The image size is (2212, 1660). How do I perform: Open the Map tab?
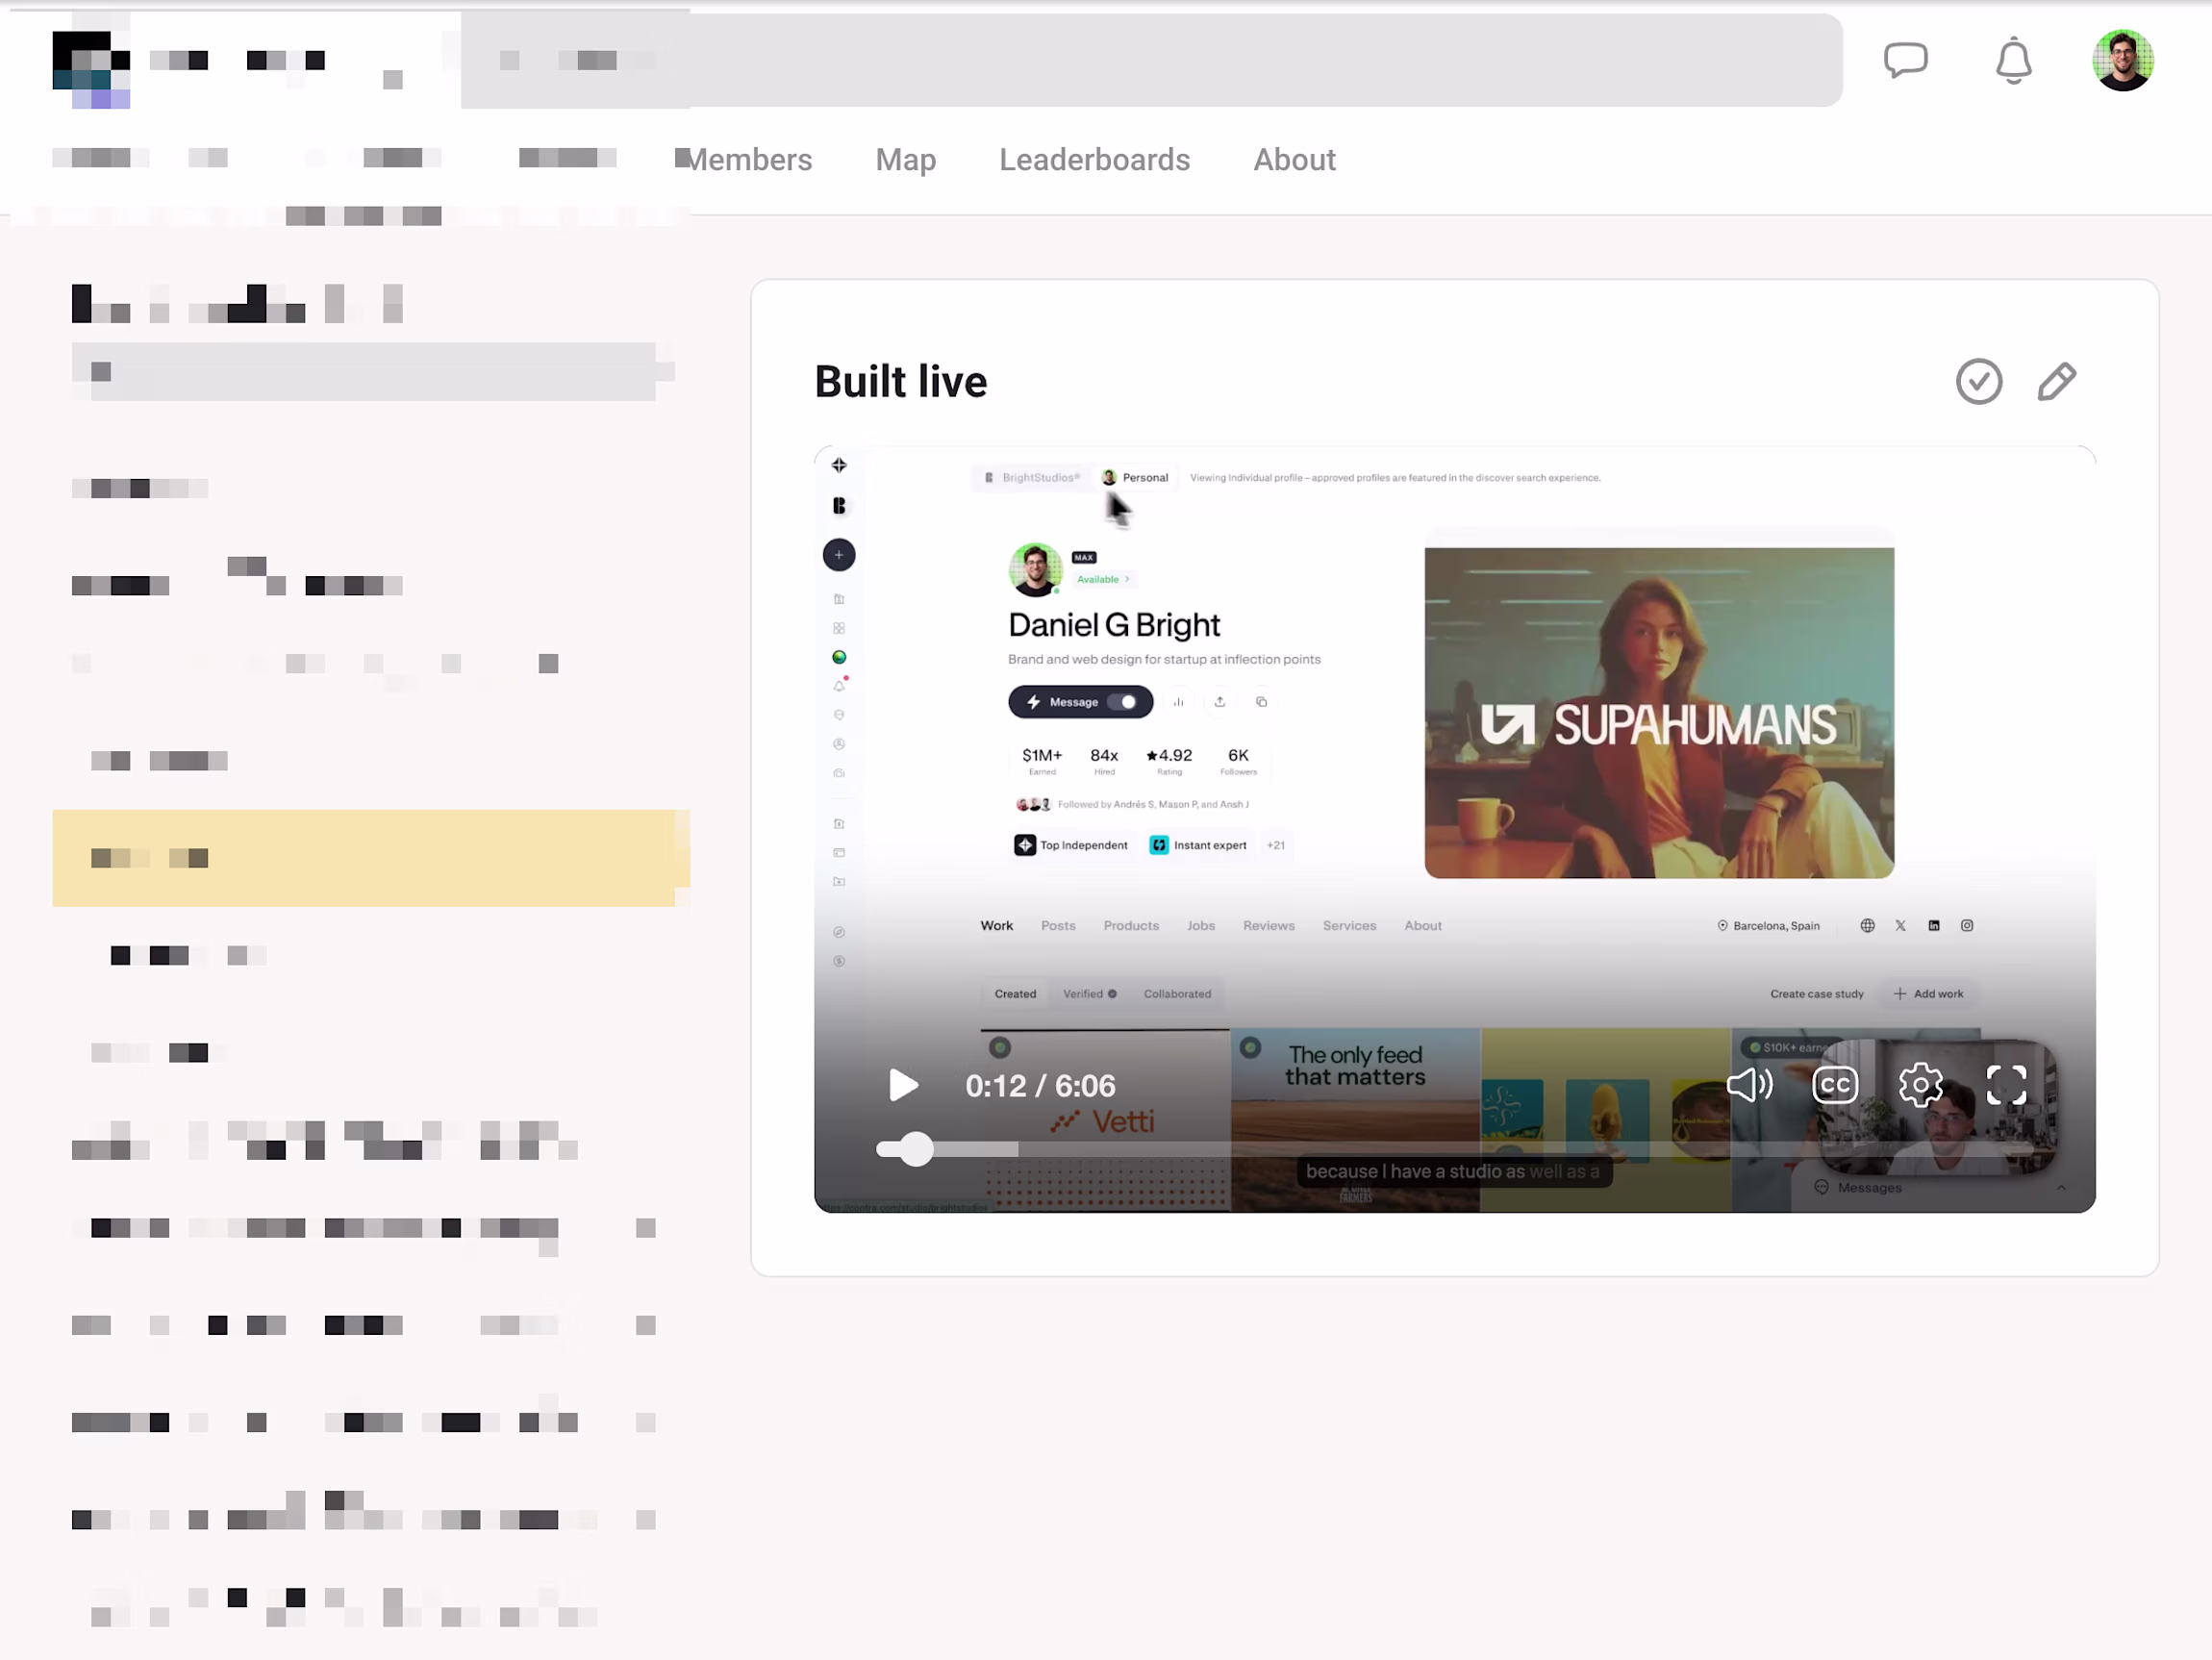[x=906, y=160]
